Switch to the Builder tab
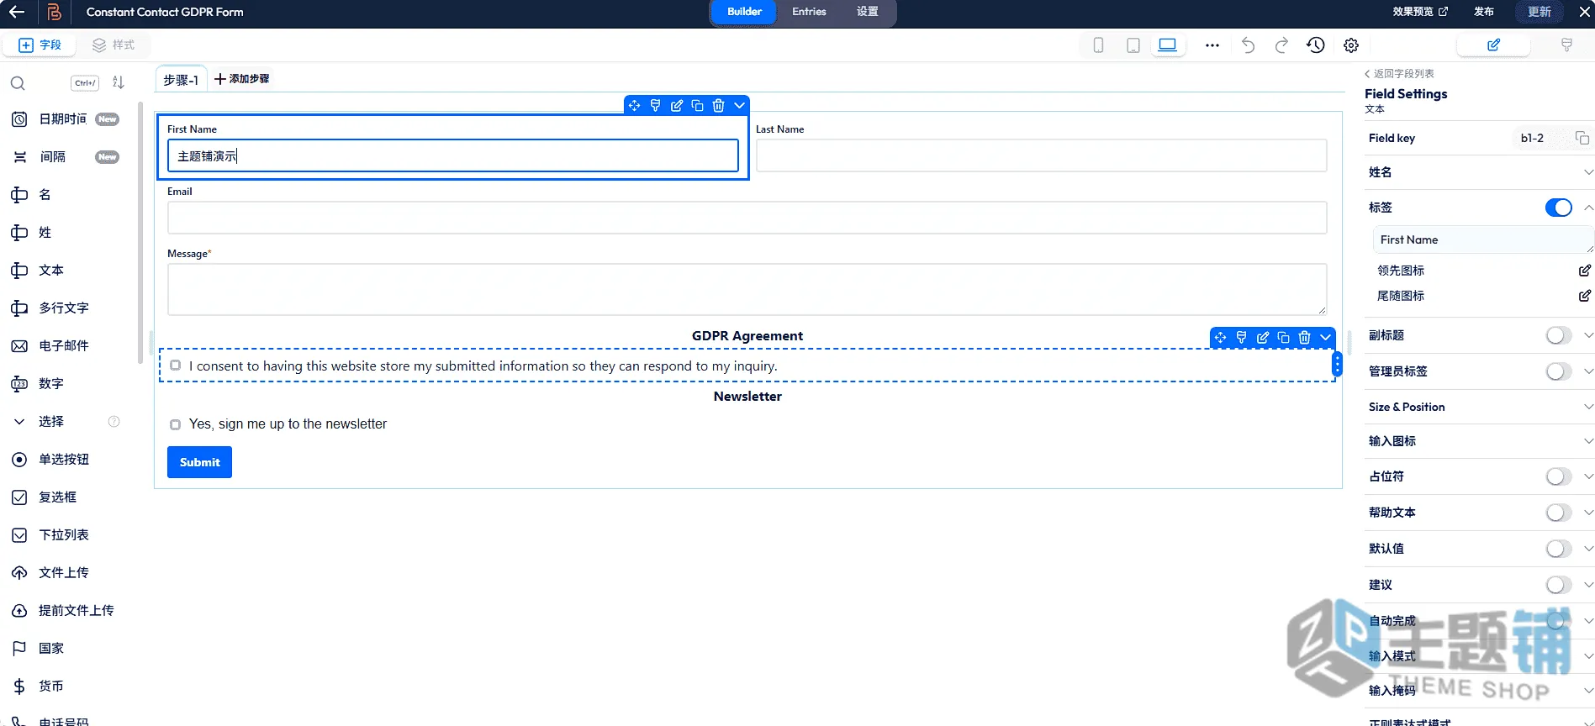Image resolution: width=1595 pixels, height=726 pixels. pyautogui.click(x=744, y=12)
